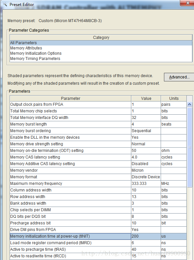
Task: Select Active to read/write time (tRCD) row
Action: (x=98, y=256)
